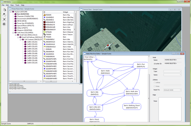The image size is (191, 126).
Task: Select the wireframe globe tool in left toolbar
Action: (x=4, y=24)
